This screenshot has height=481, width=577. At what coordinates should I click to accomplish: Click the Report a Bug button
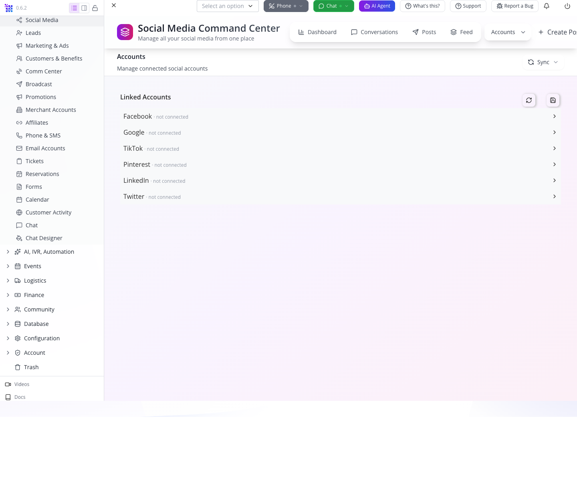[515, 6]
